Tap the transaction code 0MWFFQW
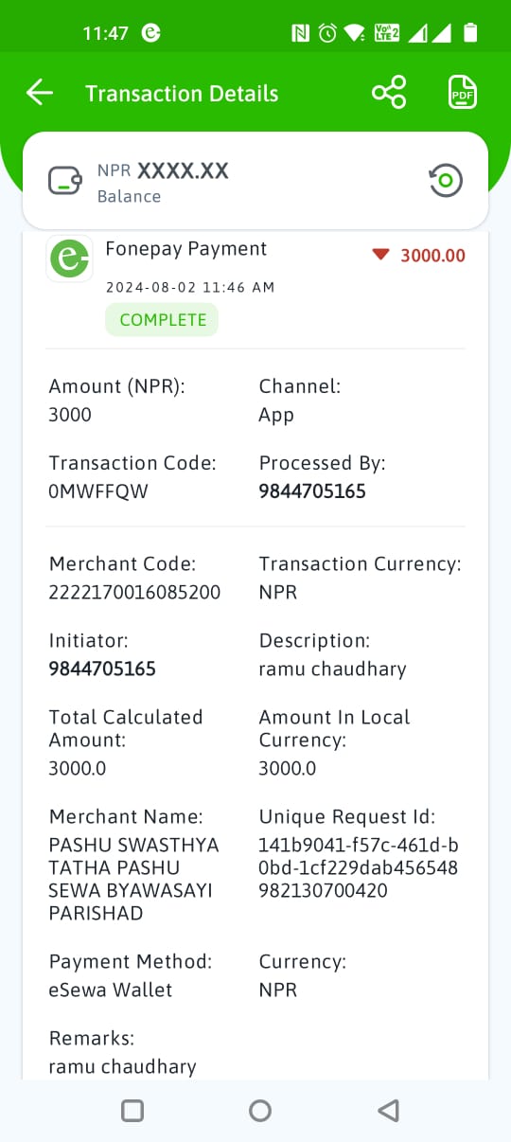This screenshot has height=1142, width=511. coord(98,491)
